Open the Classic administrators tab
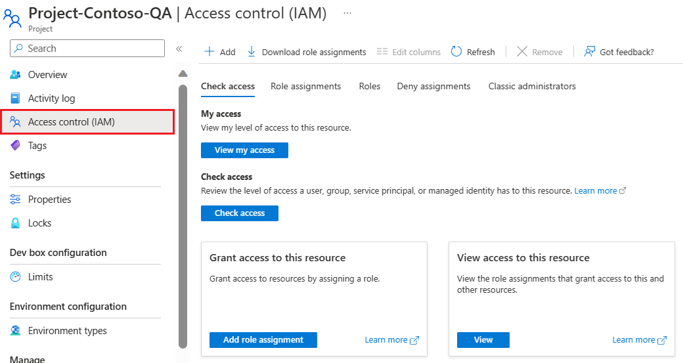This screenshot has width=683, height=363. (532, 86)
